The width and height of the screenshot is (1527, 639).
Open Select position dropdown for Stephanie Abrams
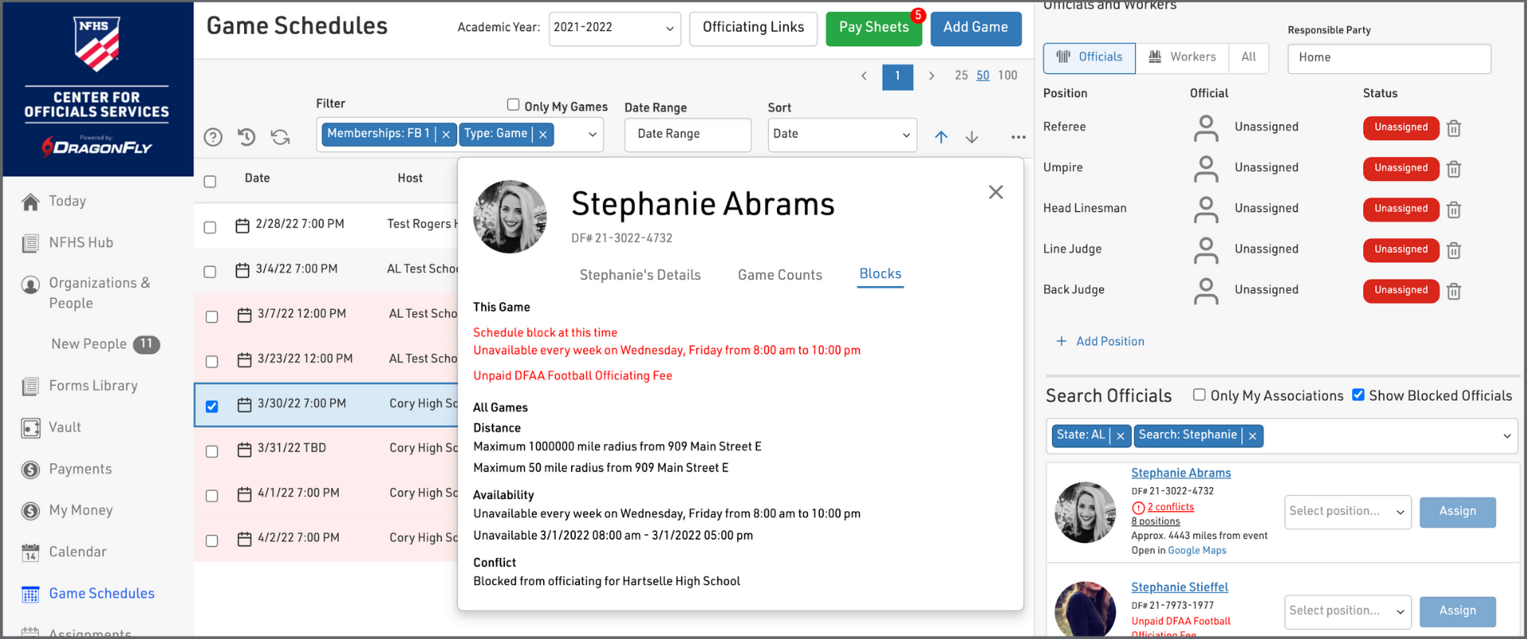tap(1347, 512)
